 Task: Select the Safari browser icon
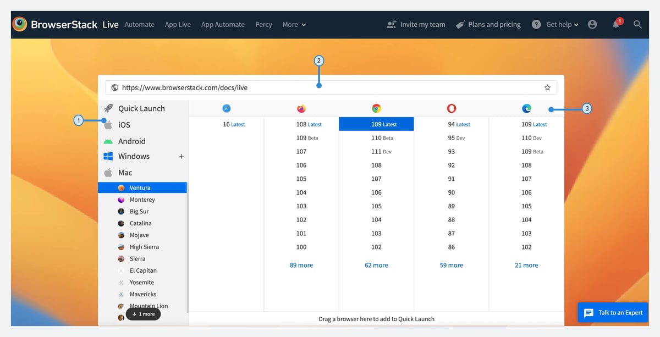pyautogui.click(x=226, y=108)
